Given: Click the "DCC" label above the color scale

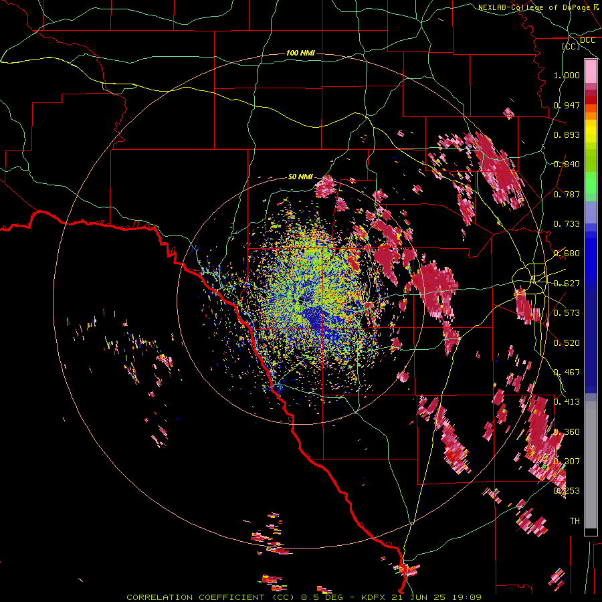Looking at the screenshot, I should pos(587,40).
